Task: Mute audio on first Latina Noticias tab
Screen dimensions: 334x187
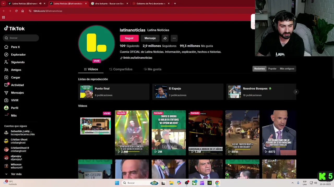Action: [40, 4]
